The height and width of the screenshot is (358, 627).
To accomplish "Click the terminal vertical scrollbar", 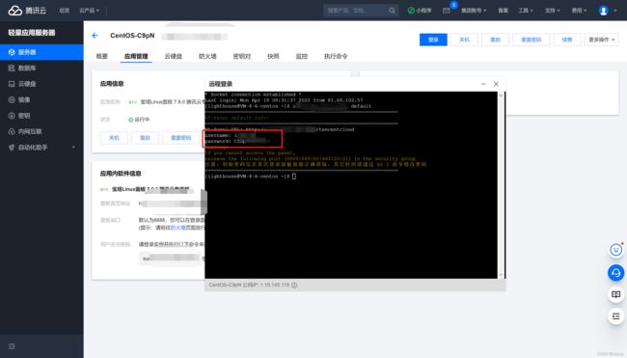I will point(501,185).
